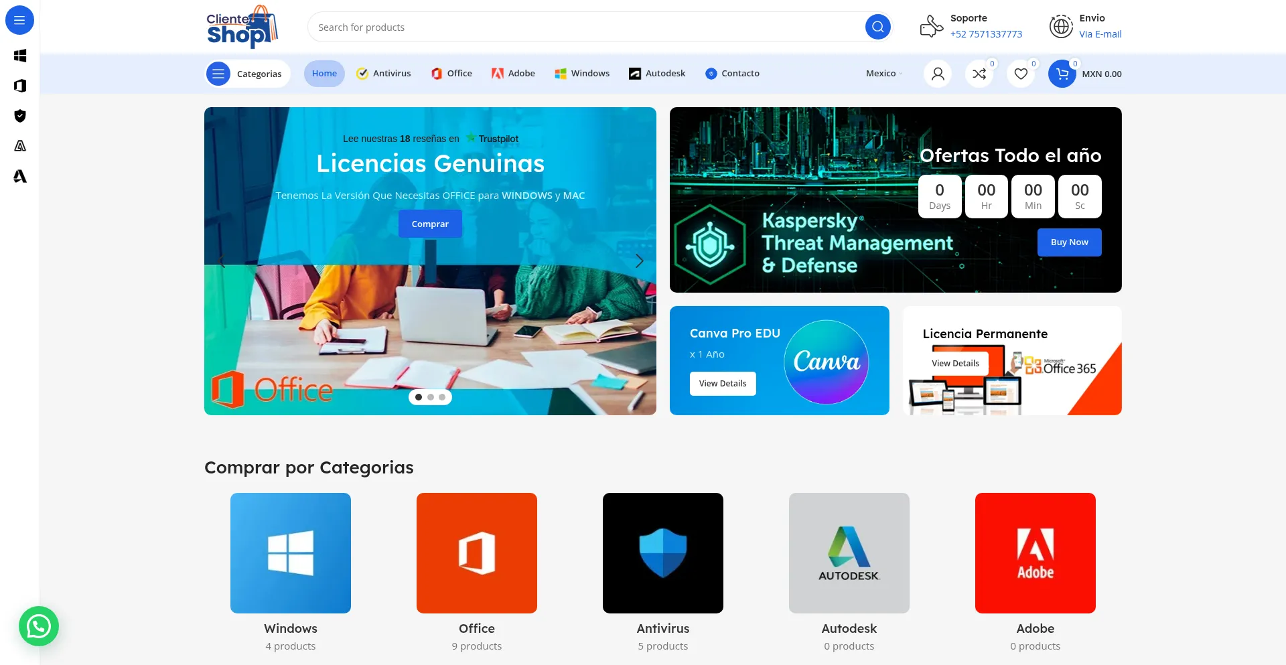This screenshot has width=1286, height=665.
Task: Click the Search for products field
Action: pyautogui.click(x=583, y=27)
